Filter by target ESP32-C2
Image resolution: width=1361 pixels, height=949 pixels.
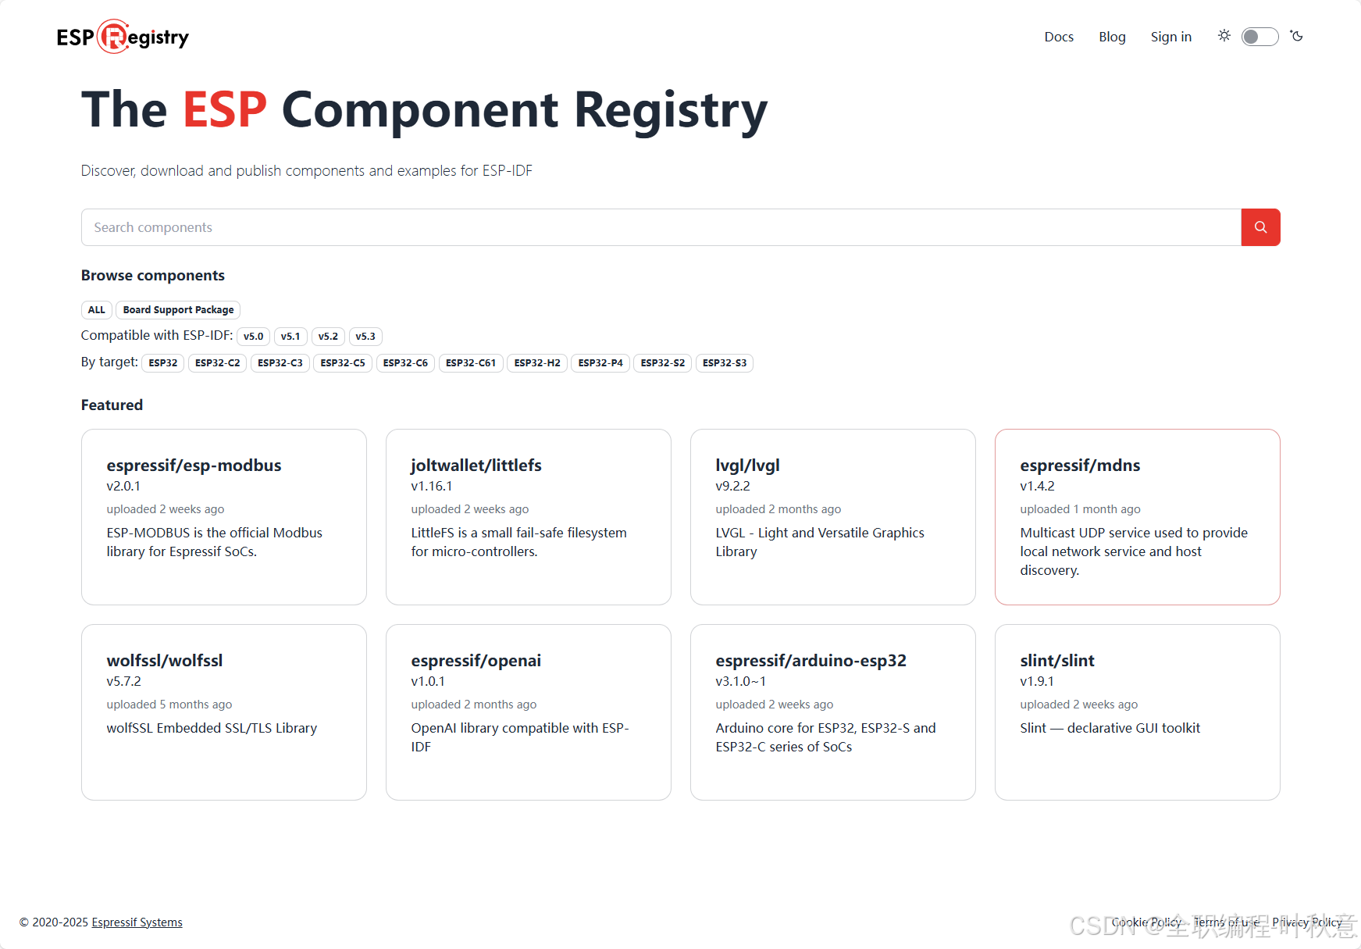coord(218,363)
